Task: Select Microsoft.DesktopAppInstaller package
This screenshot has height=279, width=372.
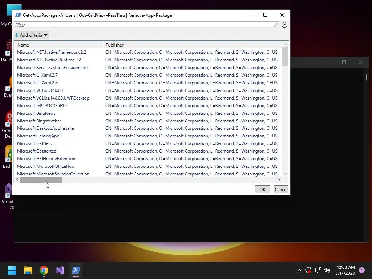Action: point(148,128)
